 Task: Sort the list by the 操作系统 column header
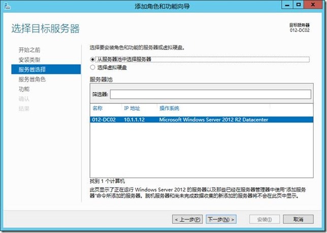pos(169,108)
